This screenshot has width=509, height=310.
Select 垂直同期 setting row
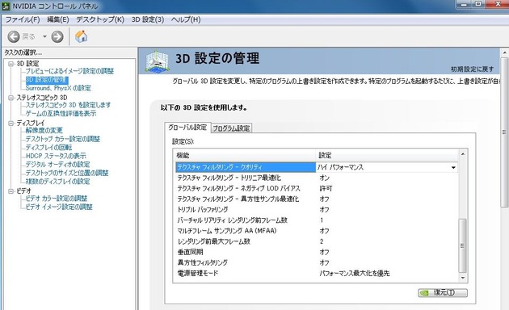click(x=316, y=252)
